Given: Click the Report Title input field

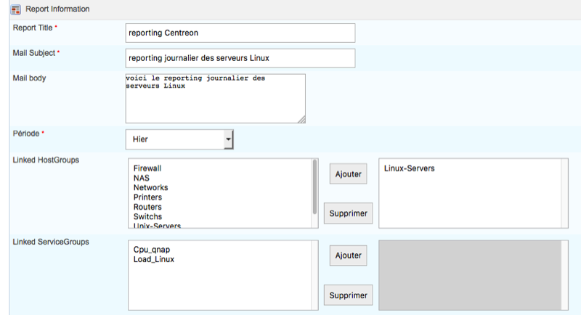Looking at the screenshot, I should coord(240,33).
